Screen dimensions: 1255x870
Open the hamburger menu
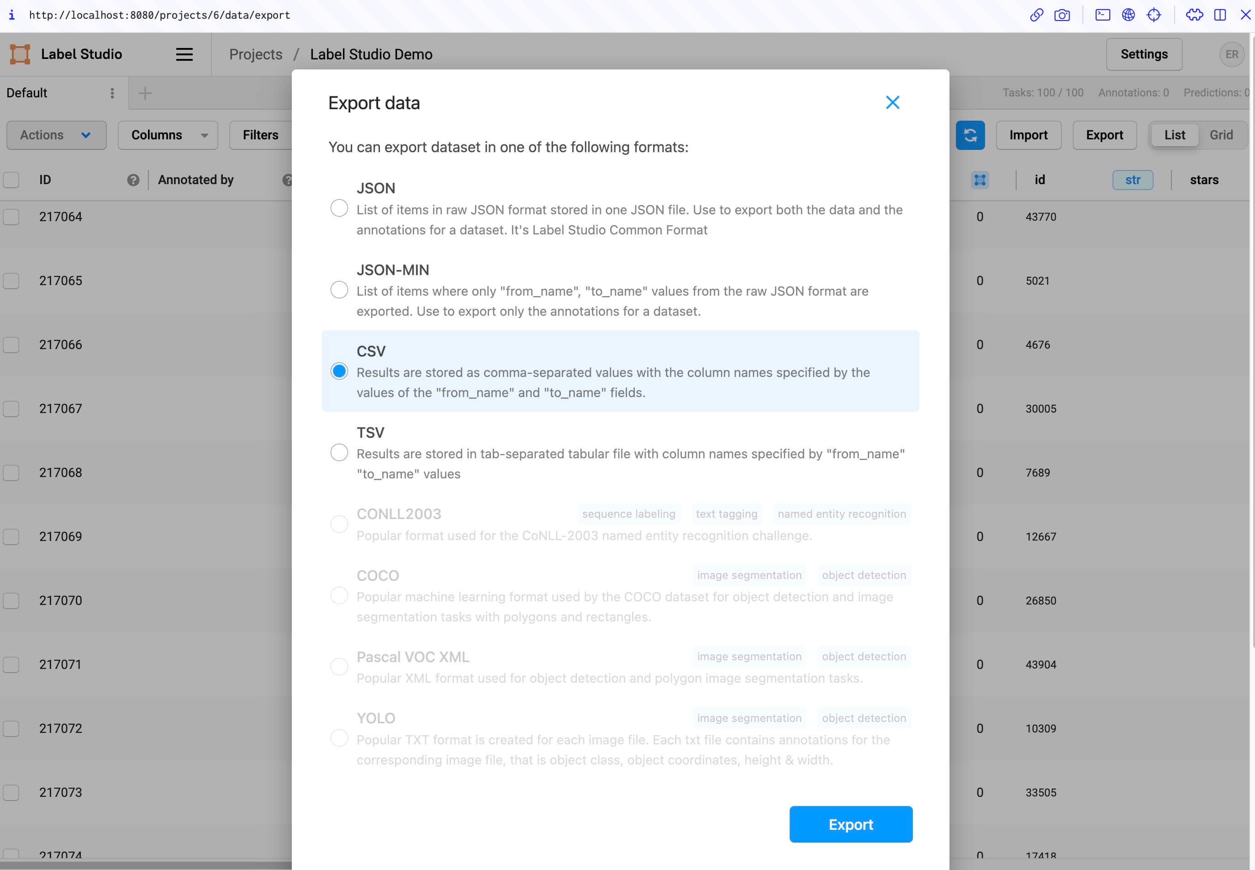tap(184, 54)
